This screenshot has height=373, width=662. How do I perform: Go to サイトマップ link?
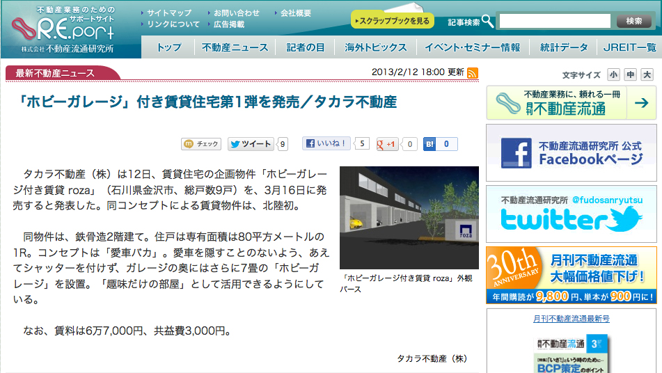coord(169,13)
